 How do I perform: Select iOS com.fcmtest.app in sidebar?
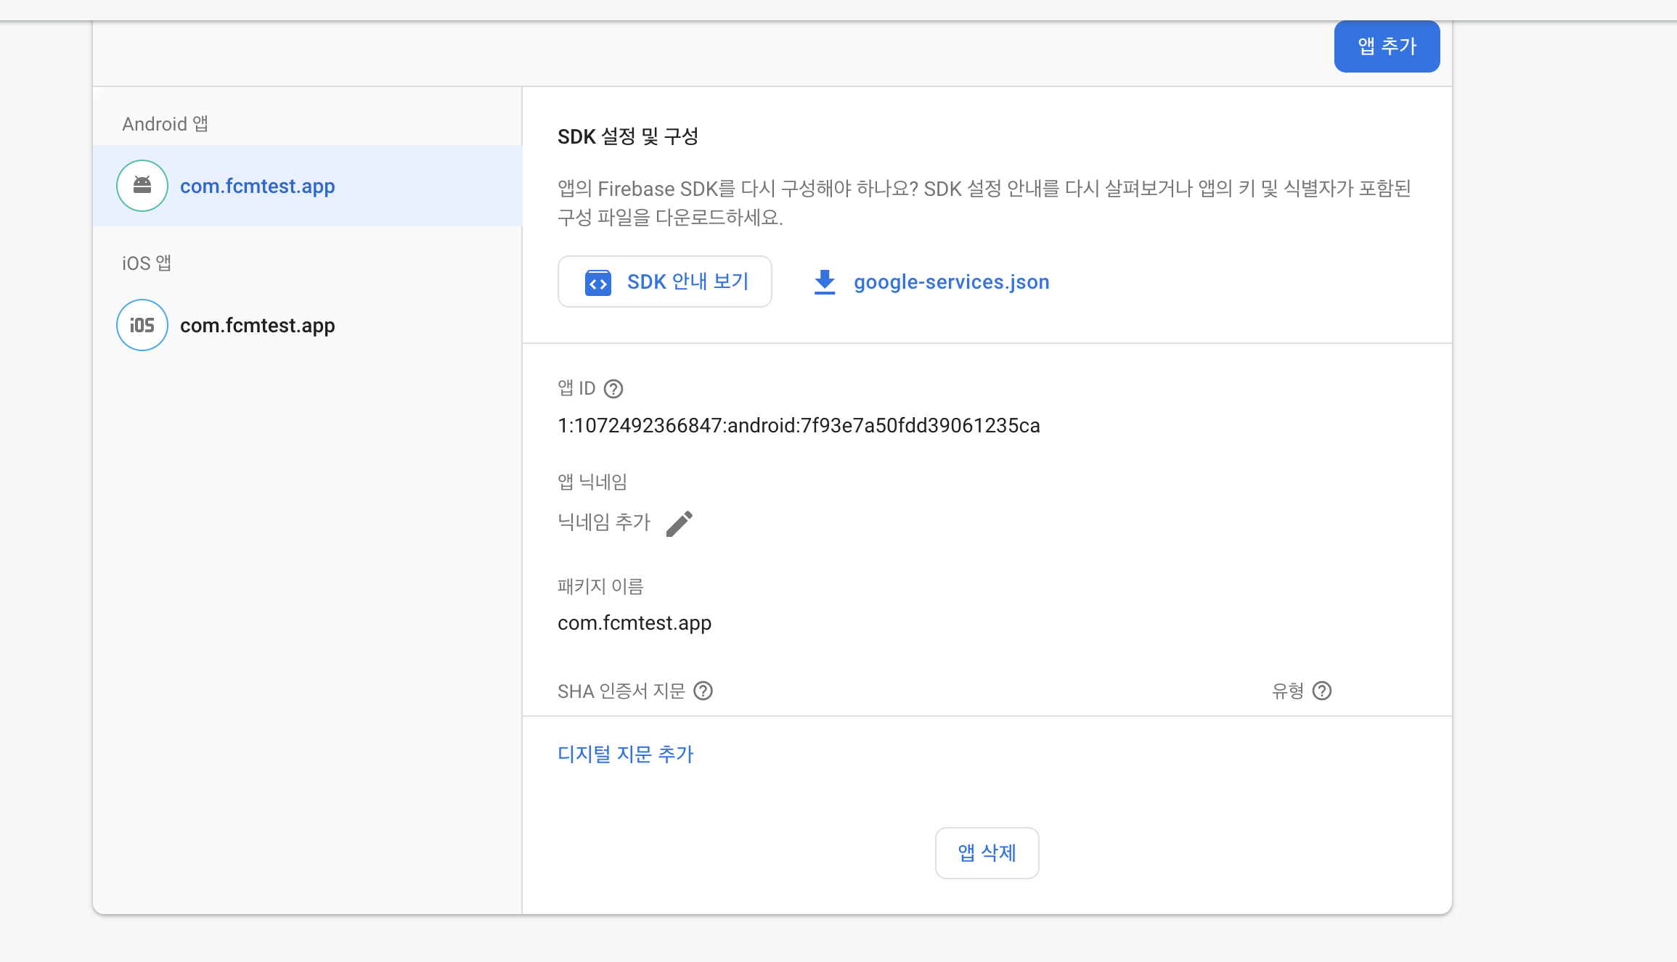[257, 326]
